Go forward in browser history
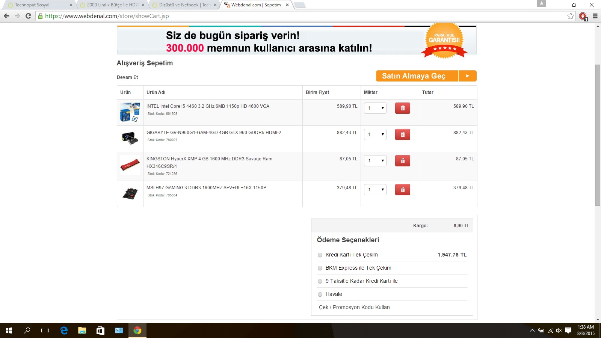Viewport: 601px width, 338px height. 17,16
